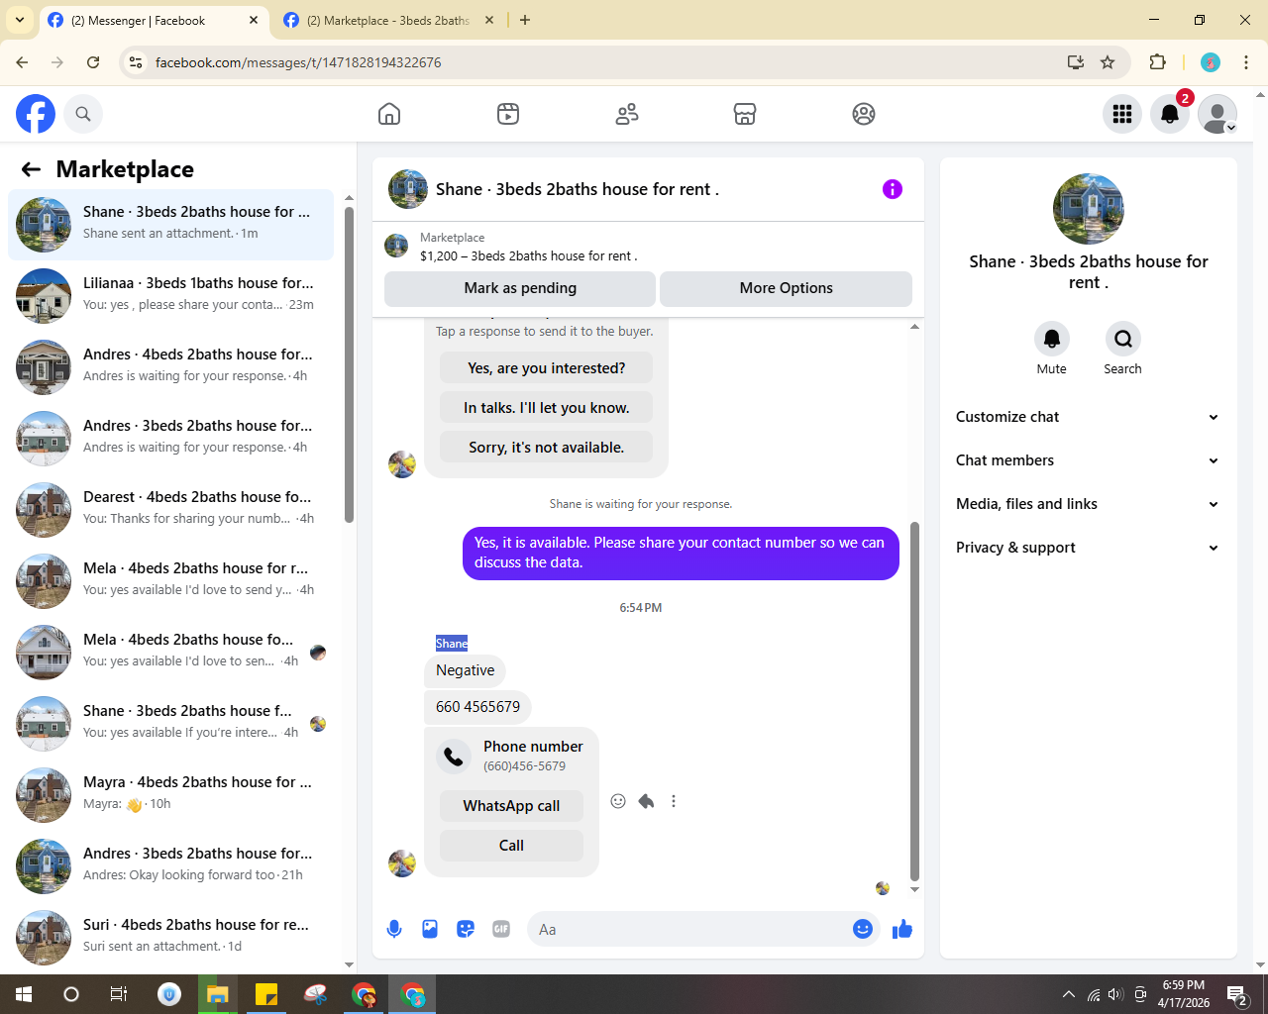
Task: Expand Media, files and links section
Action: (x=1088, y=504)
